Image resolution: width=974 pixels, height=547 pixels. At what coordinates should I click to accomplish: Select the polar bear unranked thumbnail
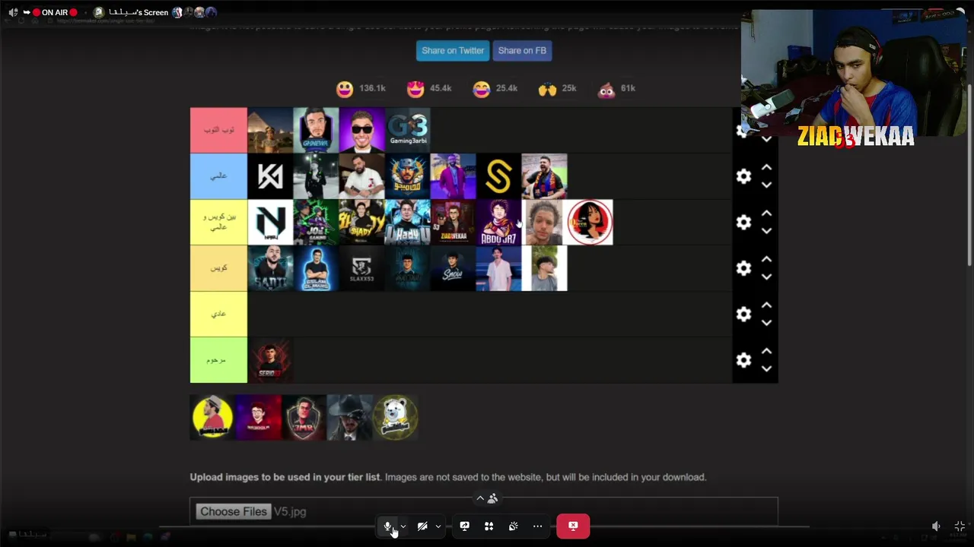click(x=395, y=417)
